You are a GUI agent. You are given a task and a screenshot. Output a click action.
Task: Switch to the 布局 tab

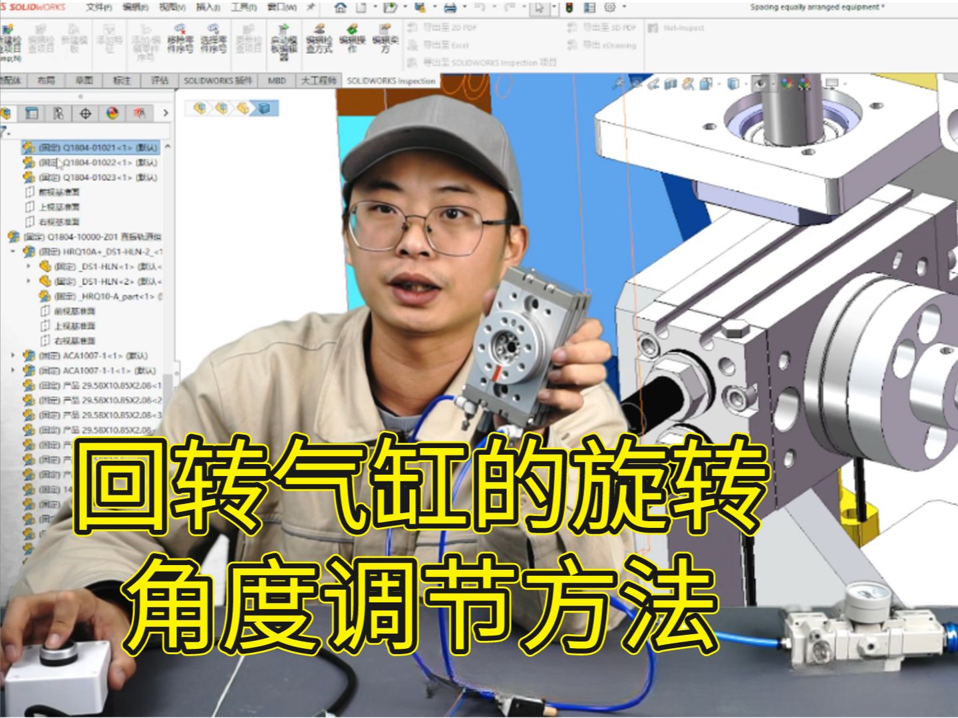point(46,80)
